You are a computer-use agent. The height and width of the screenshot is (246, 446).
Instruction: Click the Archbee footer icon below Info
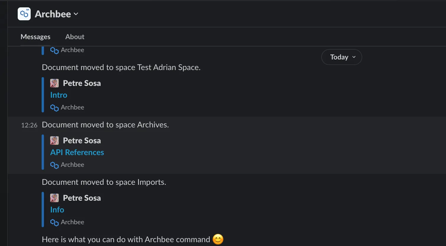click(x=54, y=222)
